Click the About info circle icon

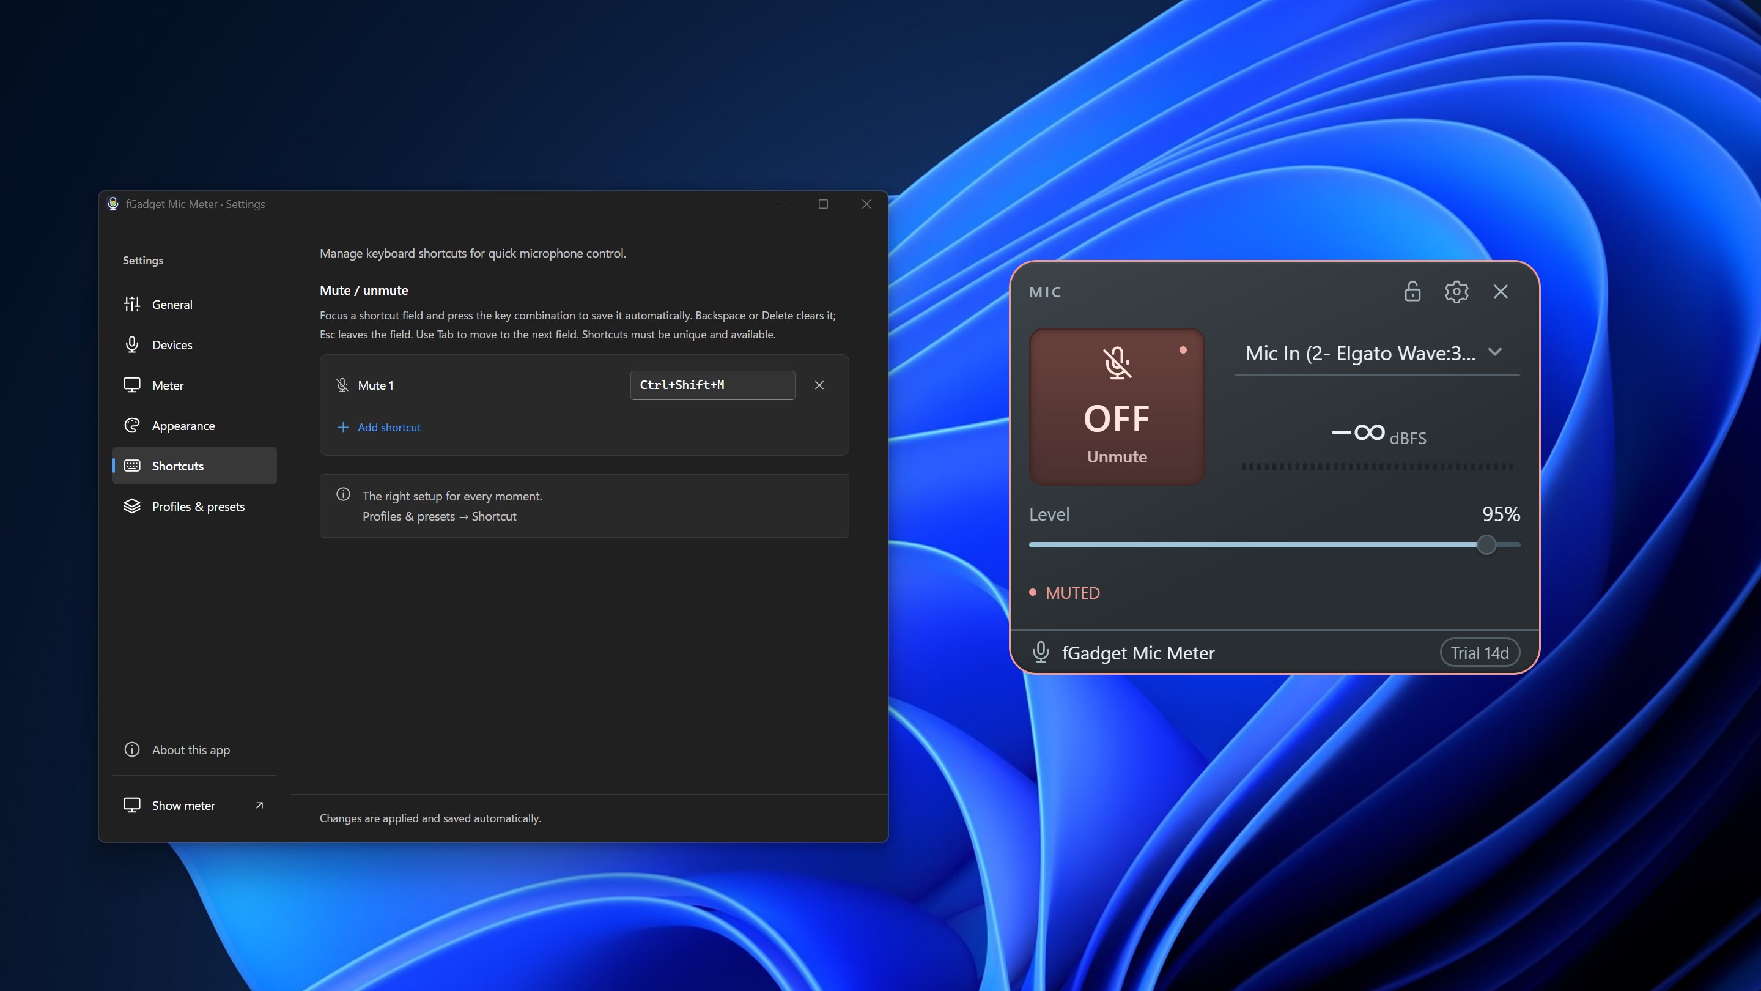coord(132,749)
